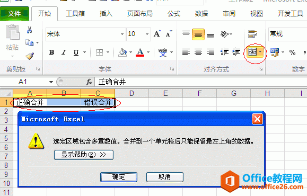The image size is (307, 196).
Task: Open the font name 宋体 dropdown
Action: point(122,34)
